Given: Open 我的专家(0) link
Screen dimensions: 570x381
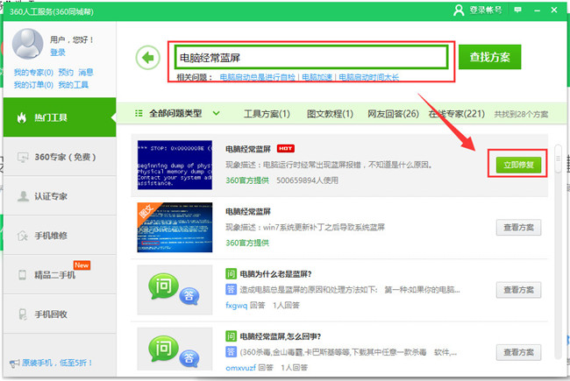Looking at the screenshot, I should coord(33,73).
